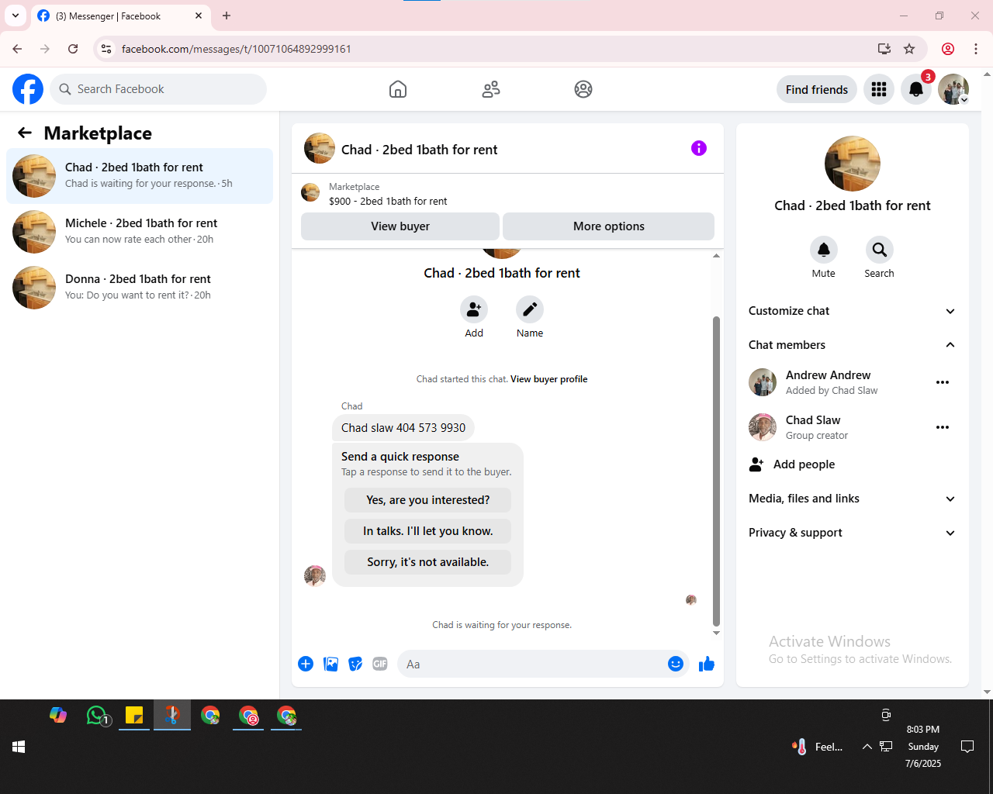Open options for Chad Slaw member
The image size is (993, 794).
point(943,427)
